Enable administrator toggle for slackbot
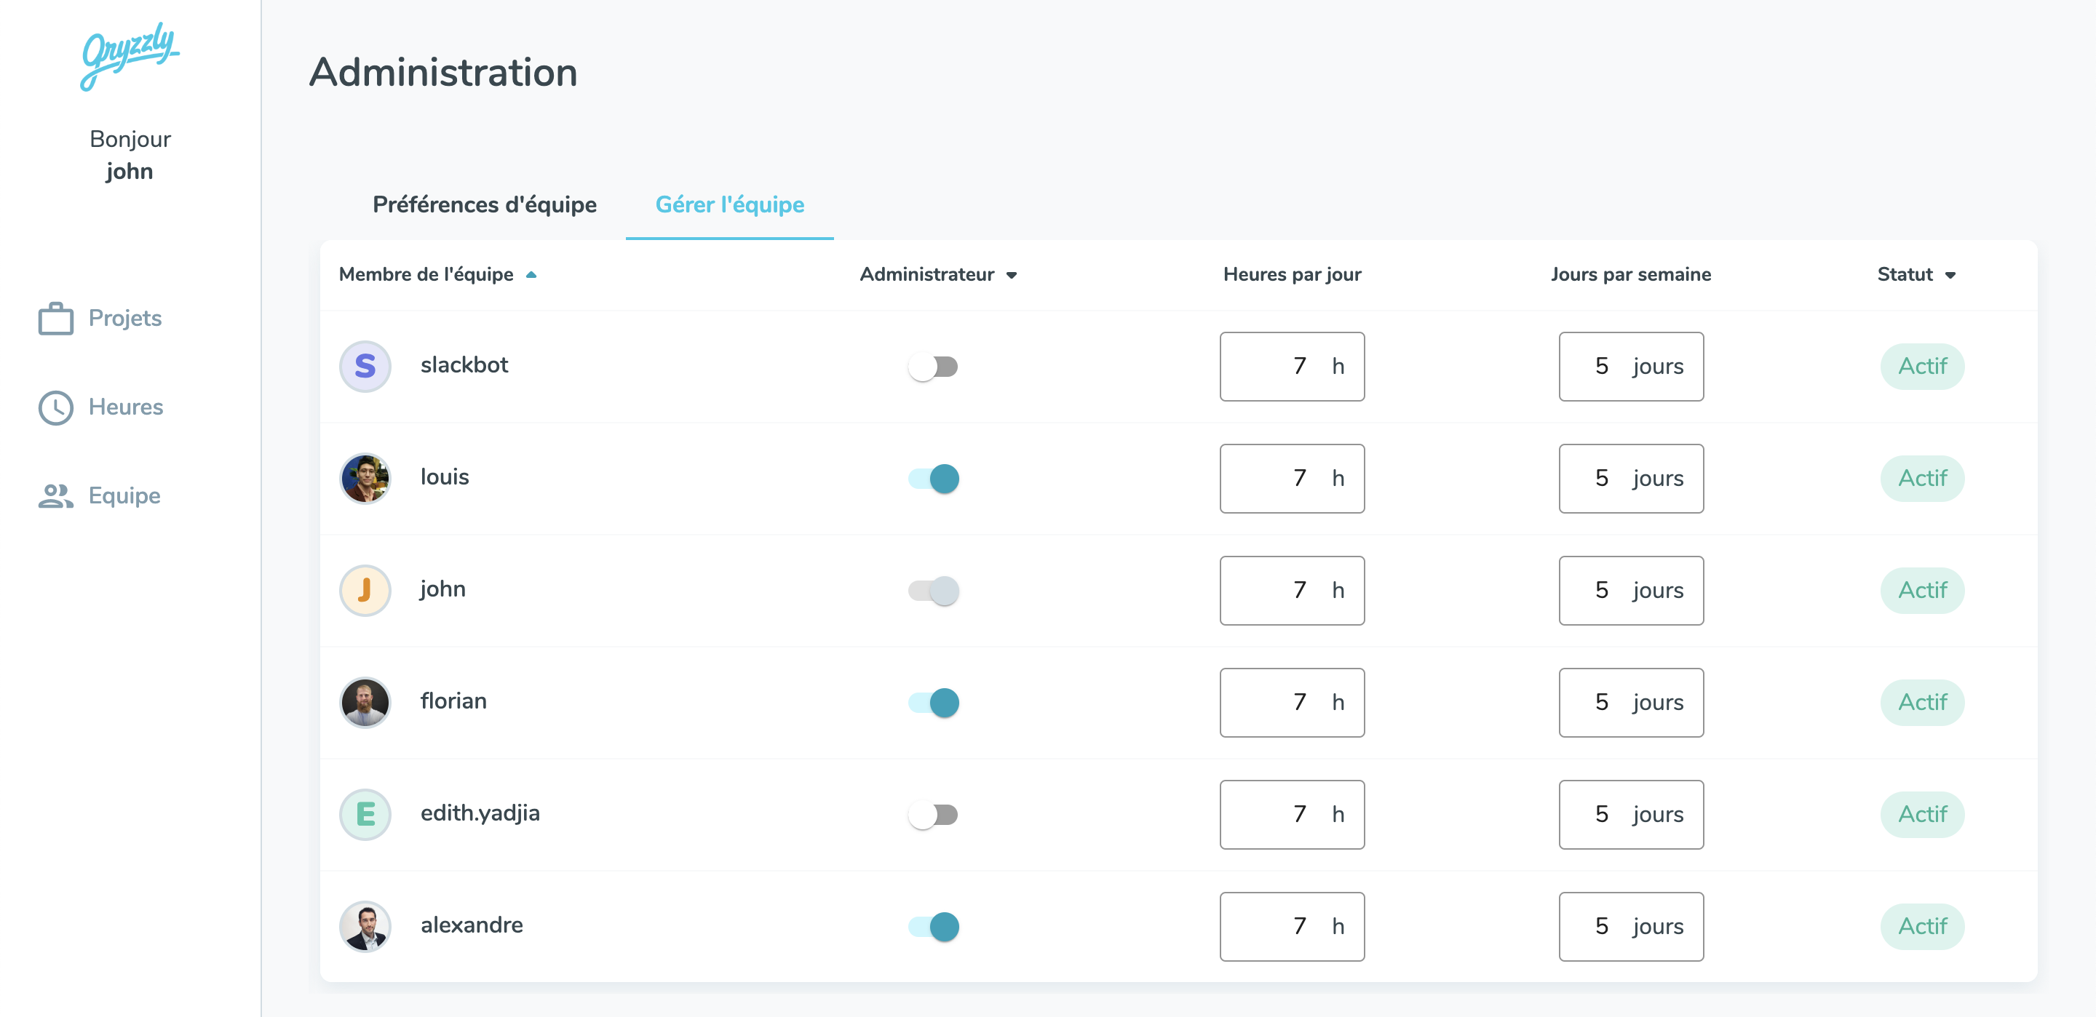Screen dimensions: 2096x1017 933,367
